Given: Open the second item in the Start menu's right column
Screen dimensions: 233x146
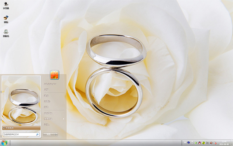Looking at the screenshot, I should (x=46, y=90).
